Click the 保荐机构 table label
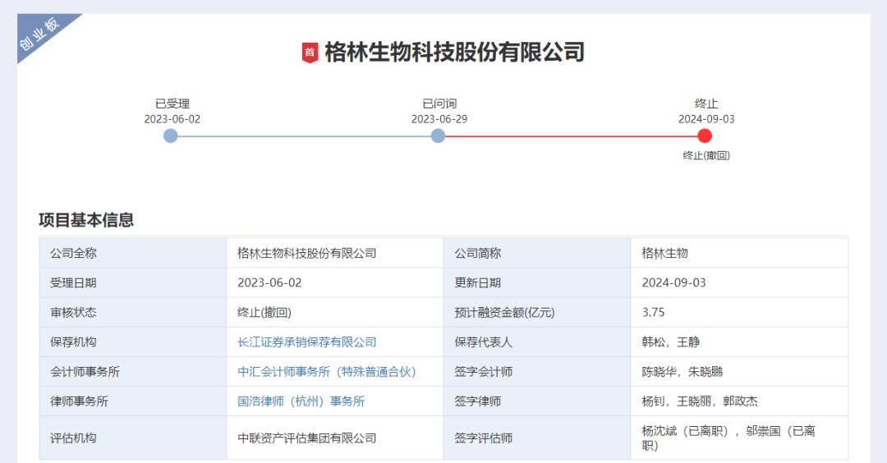 point(74,342)
